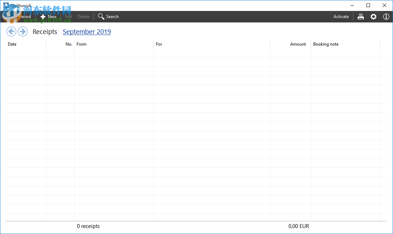
Task: Open the info icon in toolbar
Action: click(386, 17)
